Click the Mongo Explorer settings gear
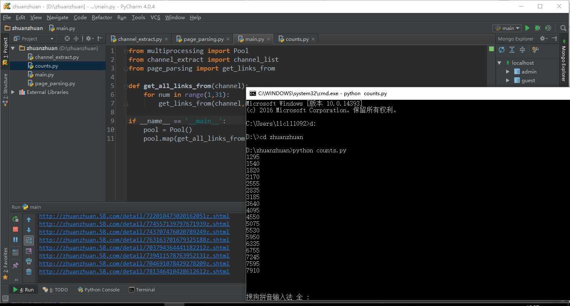Image resolution: width=570 pixels, height=306 pixels. coord(543,38)
